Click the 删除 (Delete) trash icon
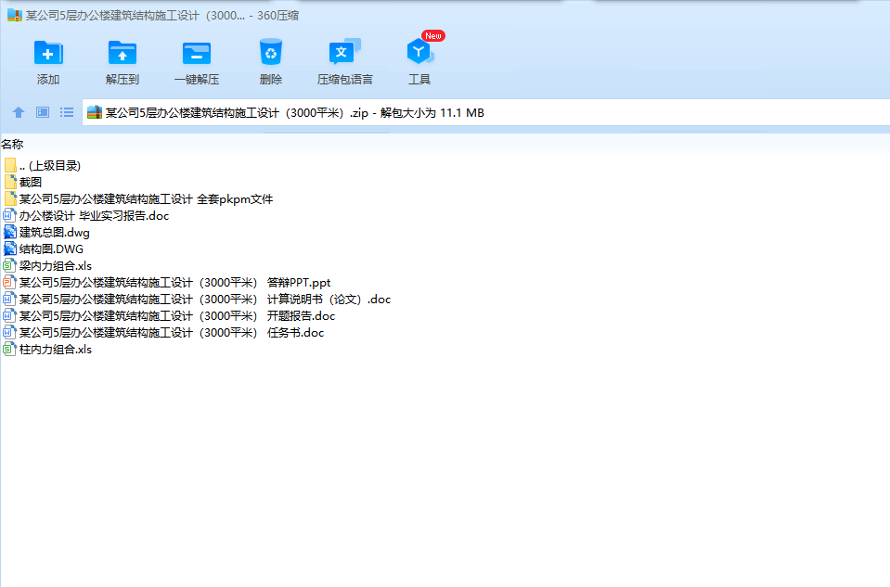 [271, 52]
